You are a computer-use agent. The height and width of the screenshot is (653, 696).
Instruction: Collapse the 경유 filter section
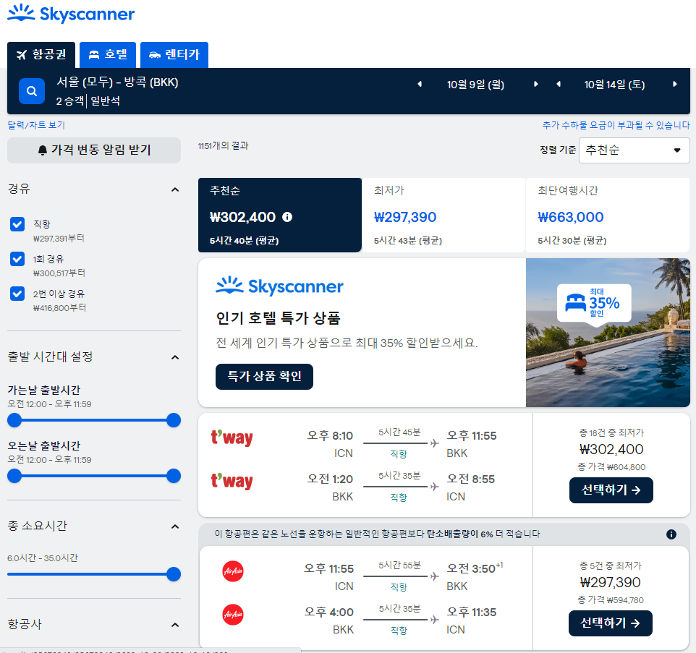pos(174,189)
